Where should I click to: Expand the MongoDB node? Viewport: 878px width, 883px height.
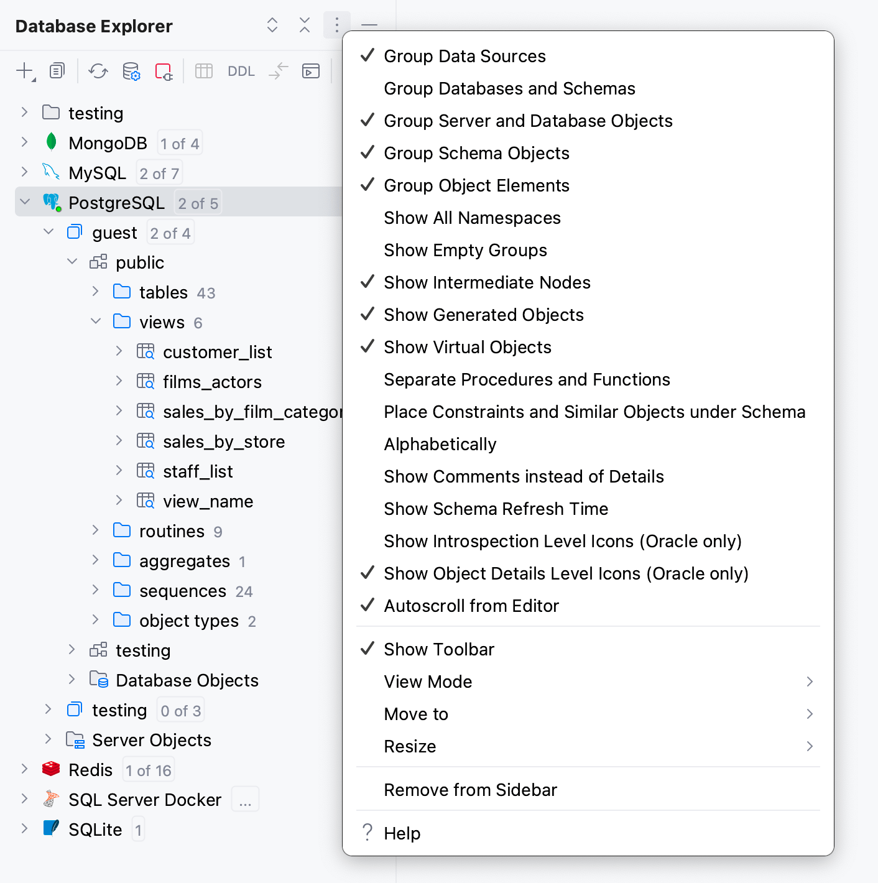(x=24, y=142)
